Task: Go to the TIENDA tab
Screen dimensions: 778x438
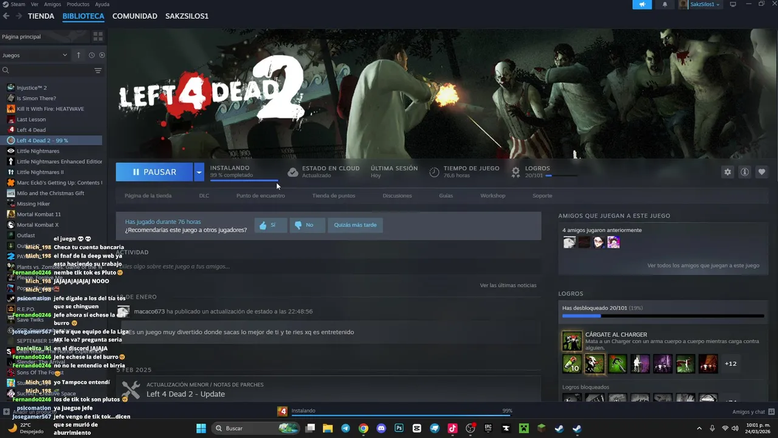Action: [41, 16]
